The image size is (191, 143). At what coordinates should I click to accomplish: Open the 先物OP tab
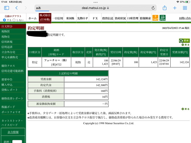coord(83,18)
